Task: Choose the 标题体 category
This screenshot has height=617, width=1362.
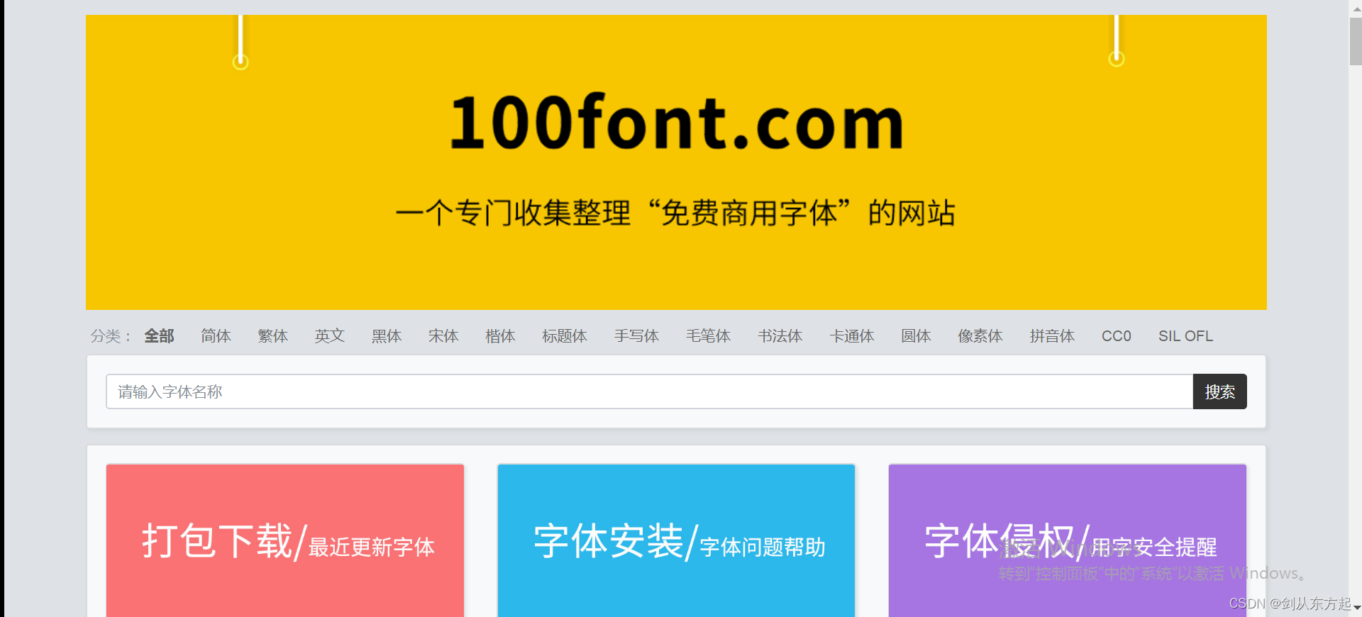Action: [565, 336]
